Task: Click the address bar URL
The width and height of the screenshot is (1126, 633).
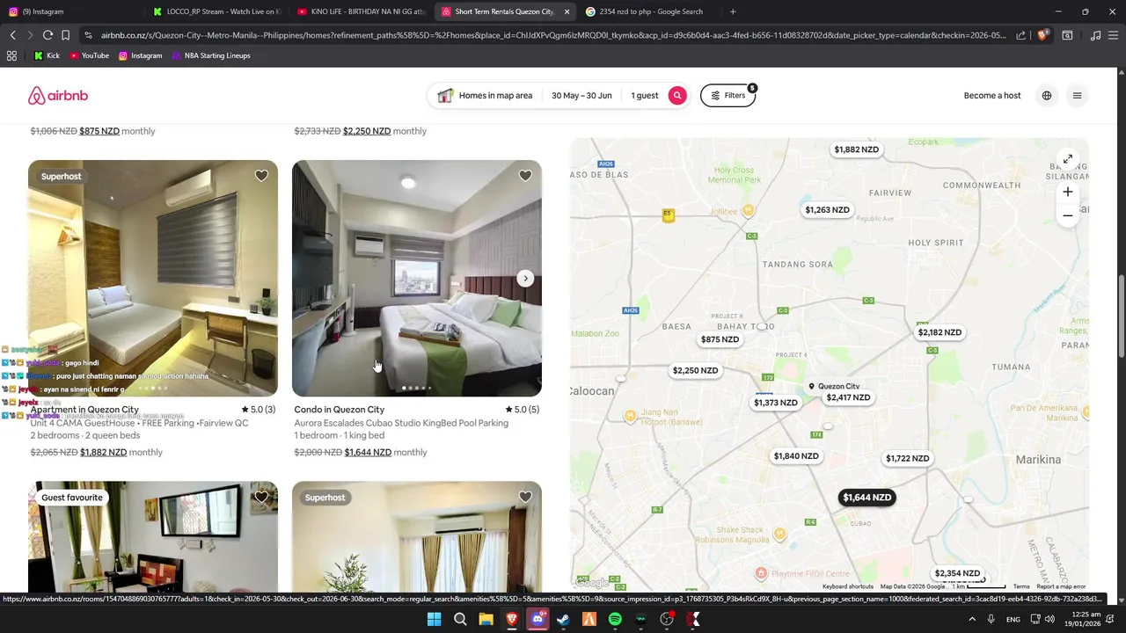Action: click(552, 35)
